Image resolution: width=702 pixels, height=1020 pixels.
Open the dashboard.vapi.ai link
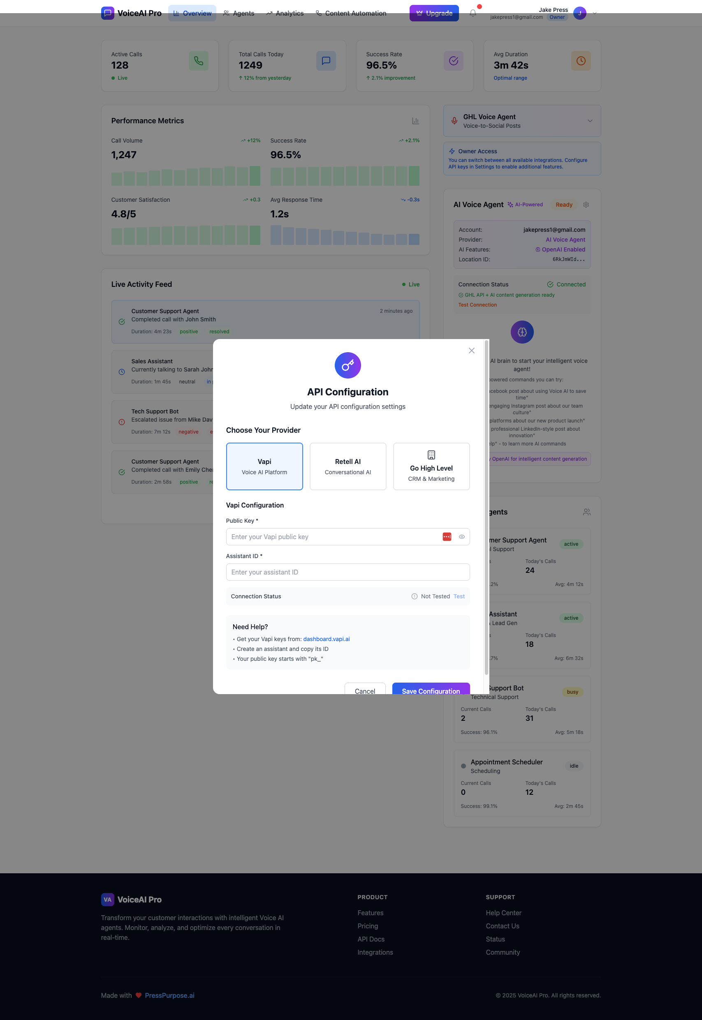(x=327, y=639)
